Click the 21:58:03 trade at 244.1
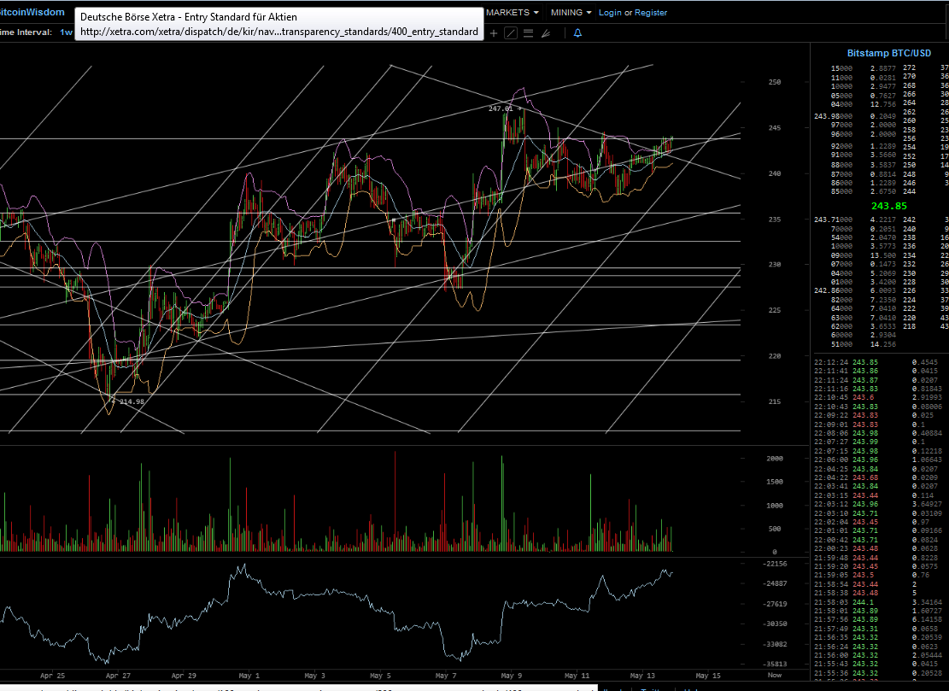 click(x=878, y=602)
